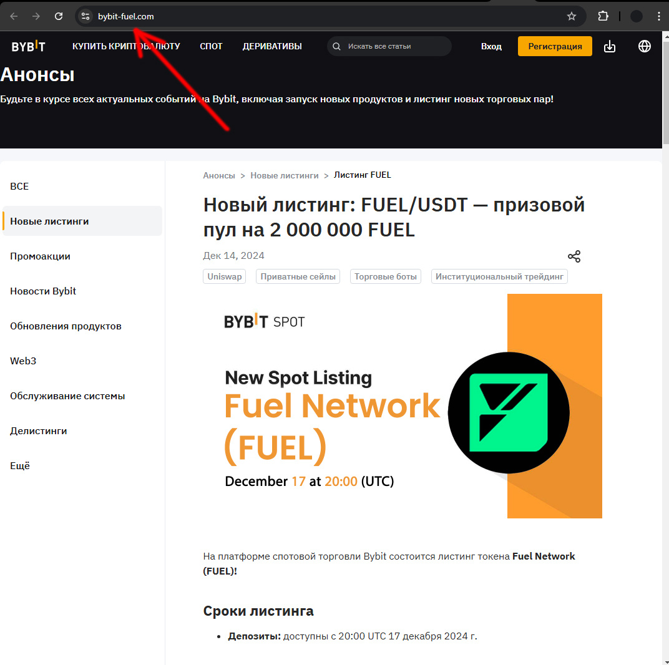Click the Fuel Network listing banner image
The width and height of the screenshot is (669, 665).
[403, 406]
